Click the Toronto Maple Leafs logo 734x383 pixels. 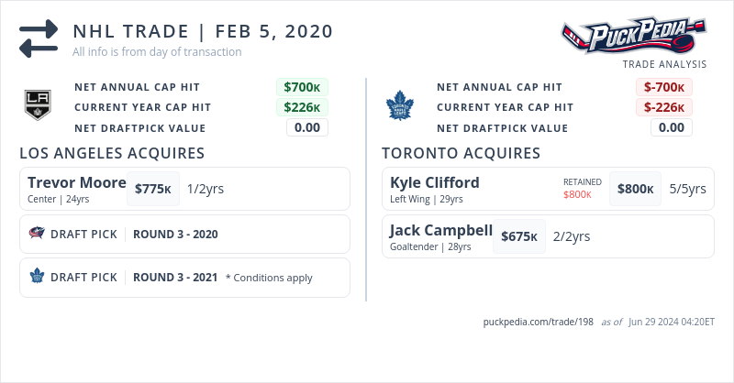(399, 106)
